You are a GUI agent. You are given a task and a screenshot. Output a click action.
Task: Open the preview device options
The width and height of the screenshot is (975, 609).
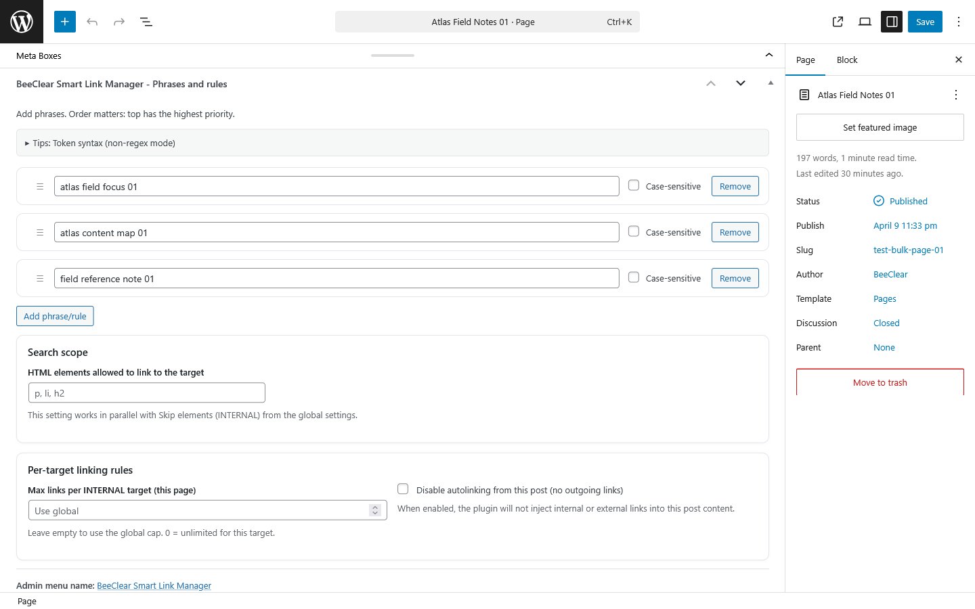(x=865, y=21)
